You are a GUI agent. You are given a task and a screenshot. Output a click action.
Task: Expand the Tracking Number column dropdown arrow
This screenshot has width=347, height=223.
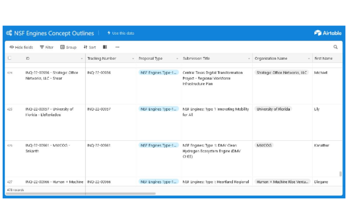[x=133, y=59]
